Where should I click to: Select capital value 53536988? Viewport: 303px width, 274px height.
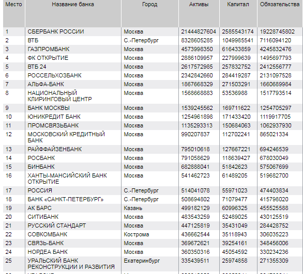[234, 93]
